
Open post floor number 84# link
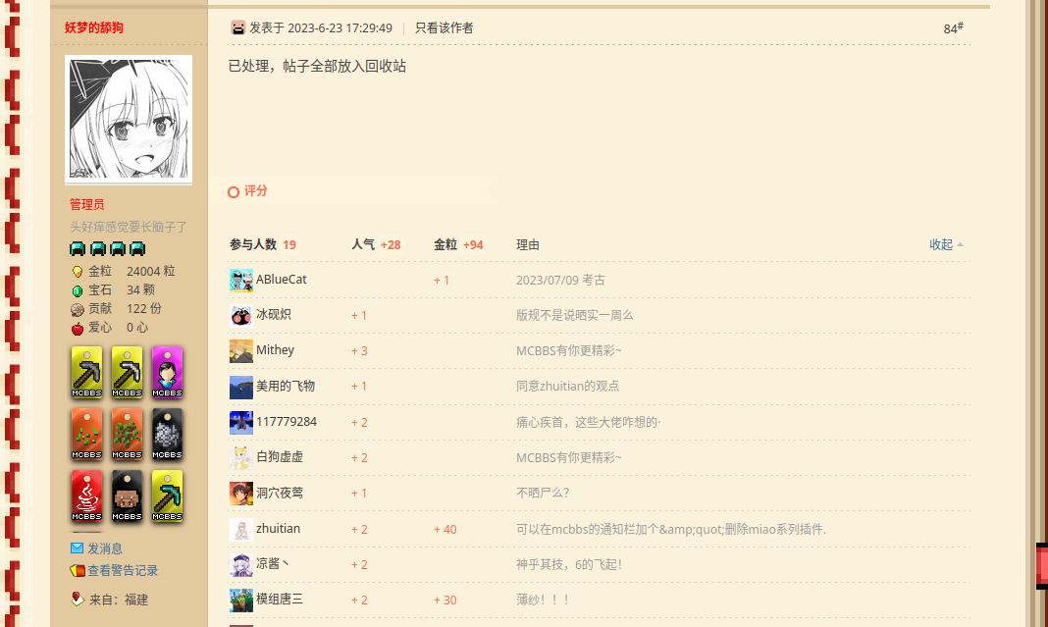pyautogui.click(x=952, y=28)
